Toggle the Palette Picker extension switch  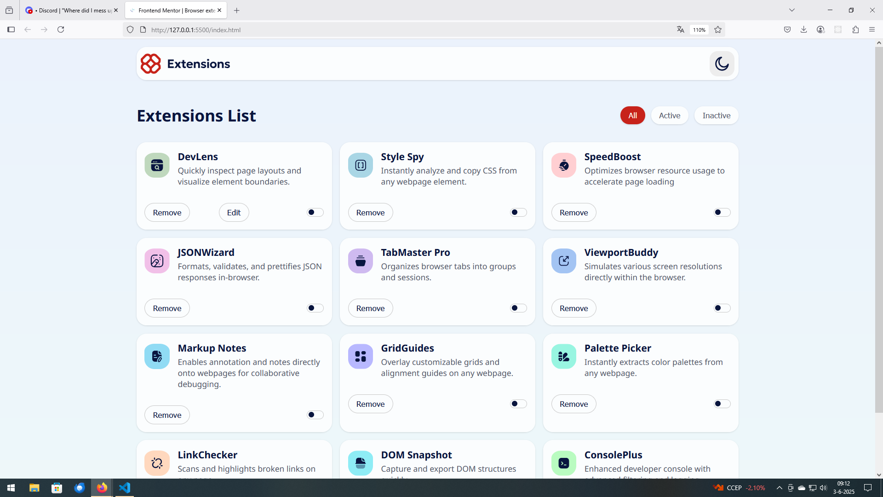pos(722,404)
